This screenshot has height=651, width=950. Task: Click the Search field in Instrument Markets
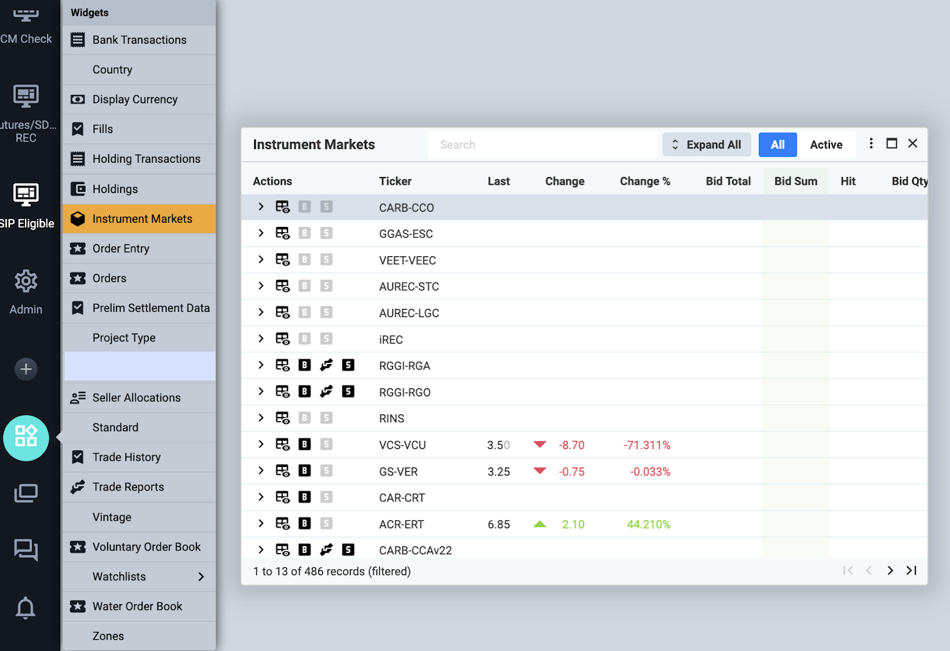(541, 145)
